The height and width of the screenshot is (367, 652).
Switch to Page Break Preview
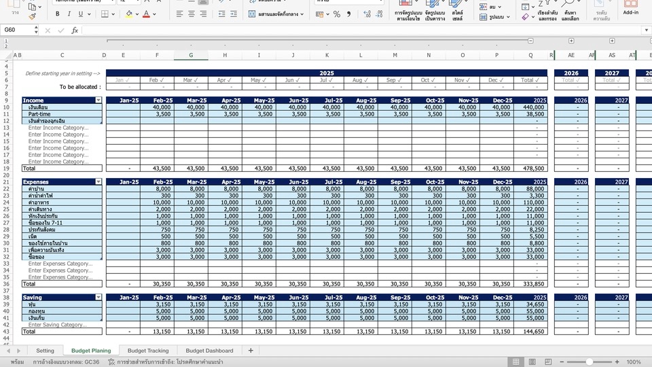(x=548, y=362)
